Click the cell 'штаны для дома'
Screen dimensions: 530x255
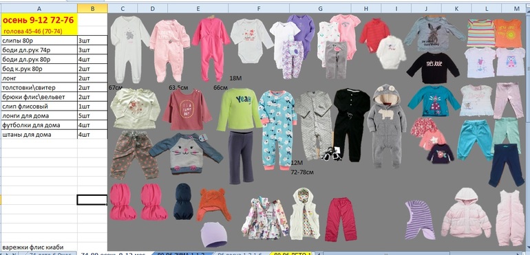39,135
